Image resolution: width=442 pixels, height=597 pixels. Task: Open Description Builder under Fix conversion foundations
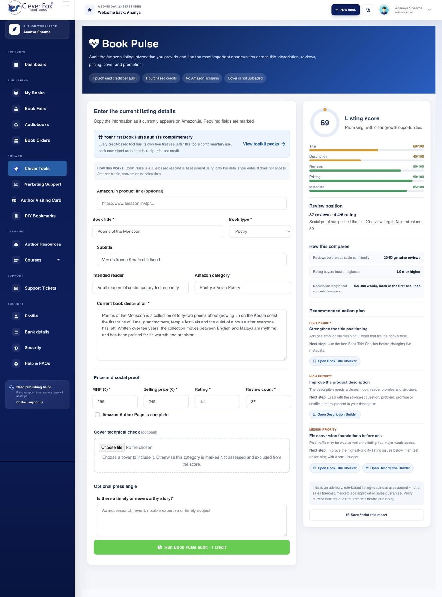[388, 468]
